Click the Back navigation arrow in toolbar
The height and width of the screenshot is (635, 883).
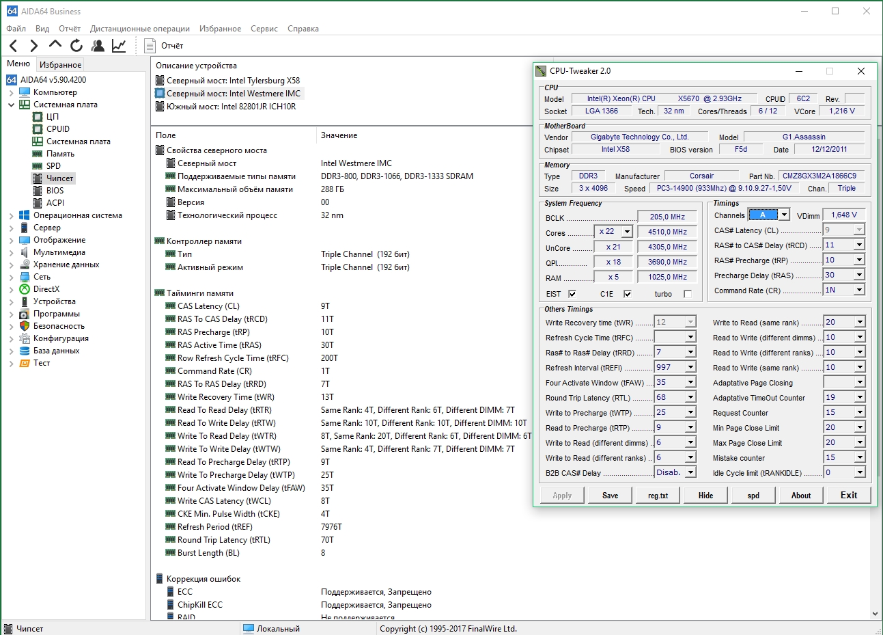coord(14,46)
